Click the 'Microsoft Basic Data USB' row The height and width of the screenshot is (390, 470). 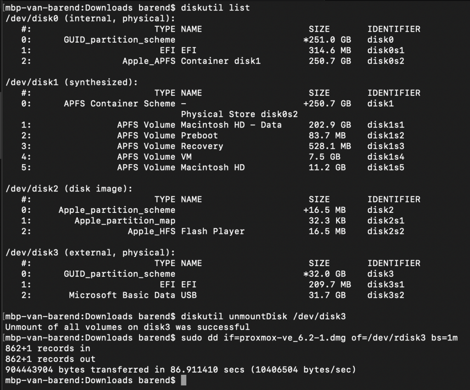[213, 295]
